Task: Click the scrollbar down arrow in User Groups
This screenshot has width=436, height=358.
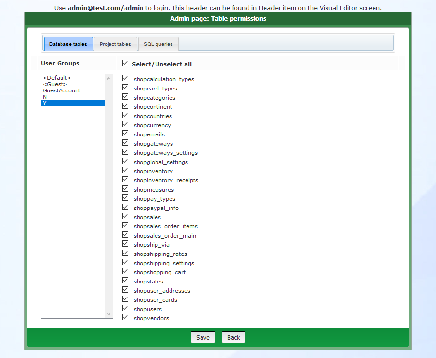Action: (x=109, y=314)
